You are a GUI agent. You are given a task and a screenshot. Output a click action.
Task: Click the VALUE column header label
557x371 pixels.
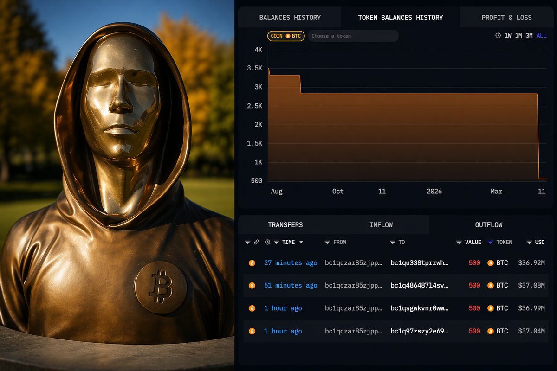(473, 242)
